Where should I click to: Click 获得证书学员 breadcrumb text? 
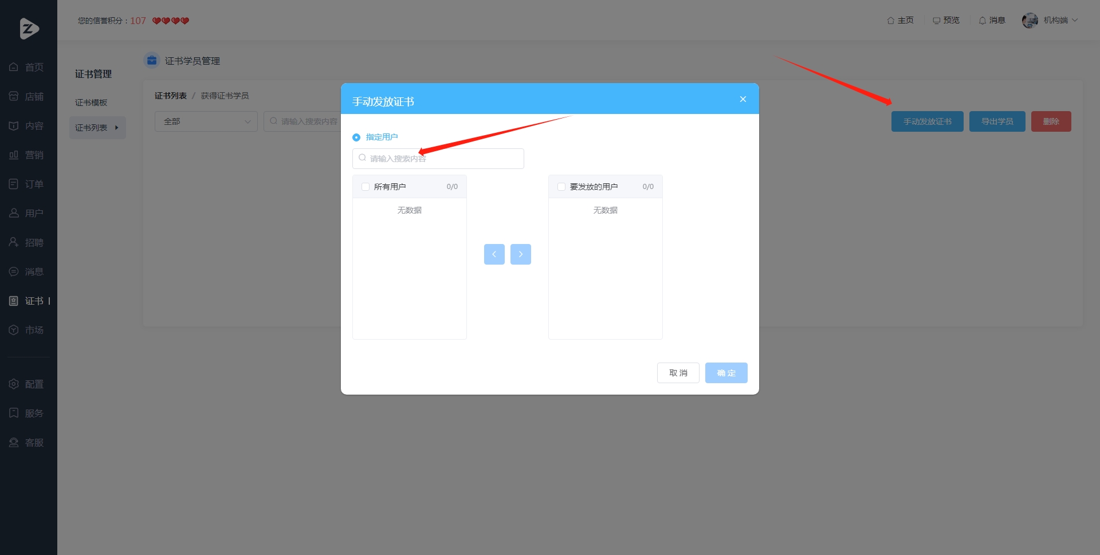click(225, 96)
